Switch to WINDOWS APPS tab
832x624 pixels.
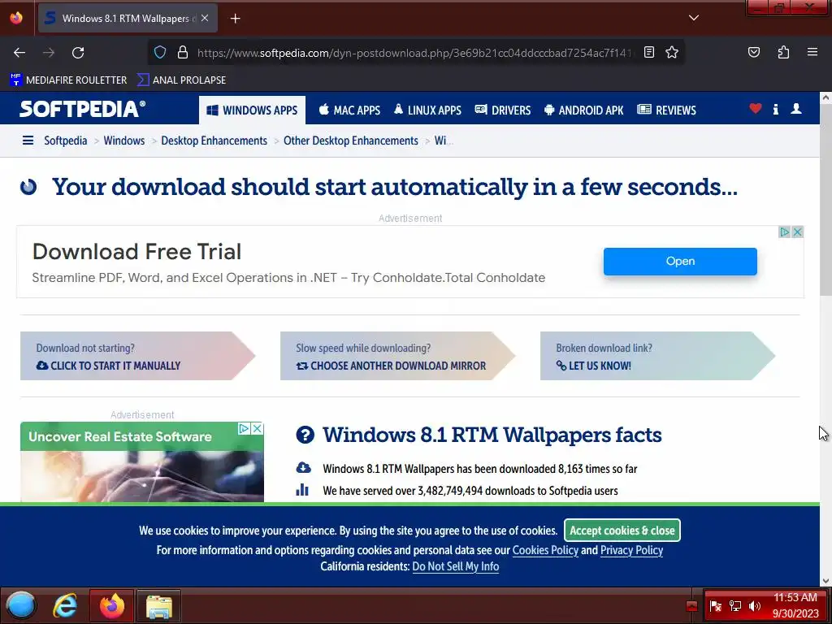click(x=252, y=110)
